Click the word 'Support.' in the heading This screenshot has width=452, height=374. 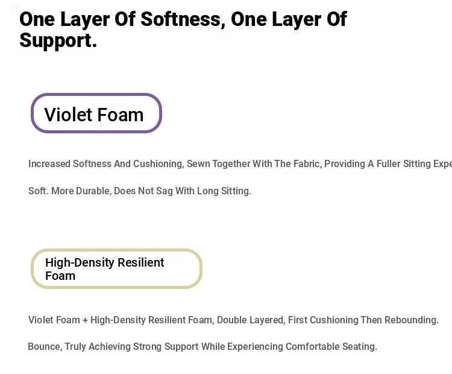(x=58, y=40)
